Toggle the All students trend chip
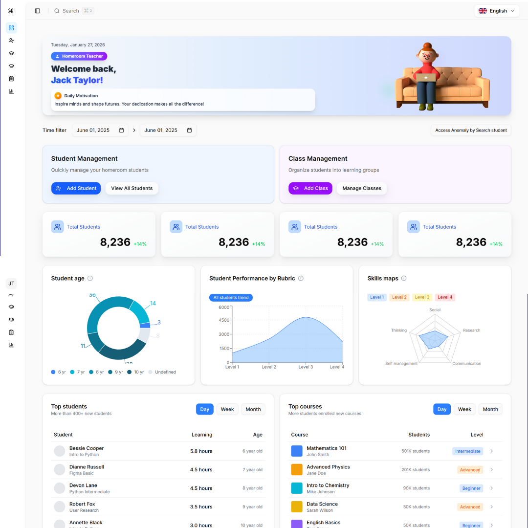The width and height of the screenshot is (528, 528). [231, 298]
